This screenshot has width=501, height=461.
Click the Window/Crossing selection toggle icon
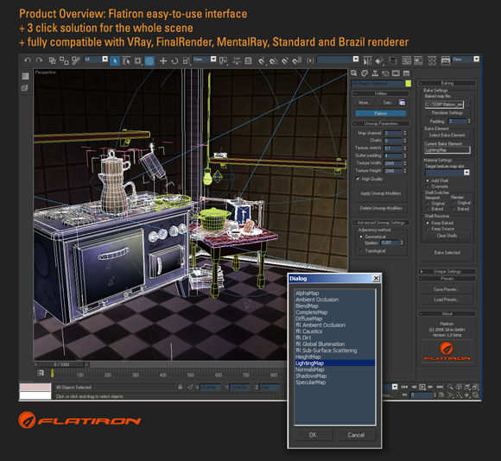pos(149,60)
